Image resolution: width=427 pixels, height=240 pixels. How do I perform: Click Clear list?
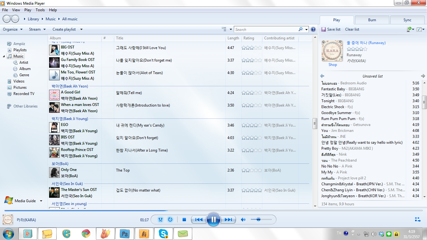tap(352, 29)
